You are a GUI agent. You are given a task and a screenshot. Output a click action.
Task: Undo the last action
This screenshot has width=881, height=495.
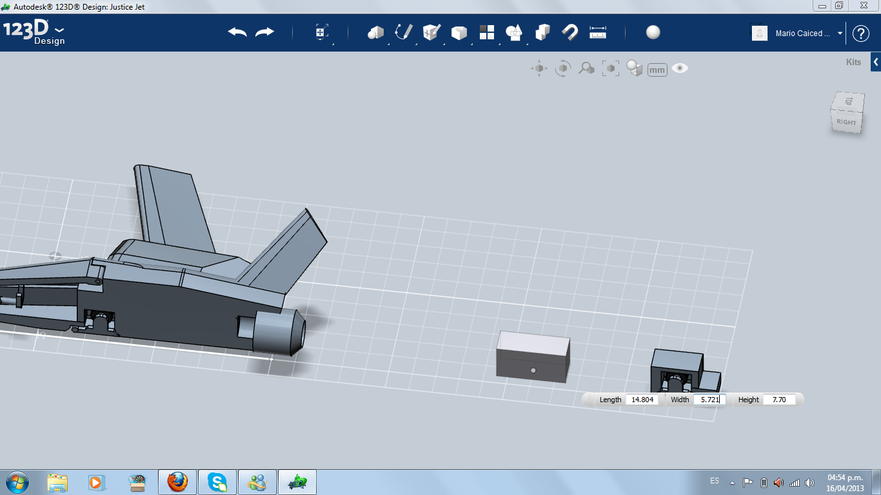(237, 32)
